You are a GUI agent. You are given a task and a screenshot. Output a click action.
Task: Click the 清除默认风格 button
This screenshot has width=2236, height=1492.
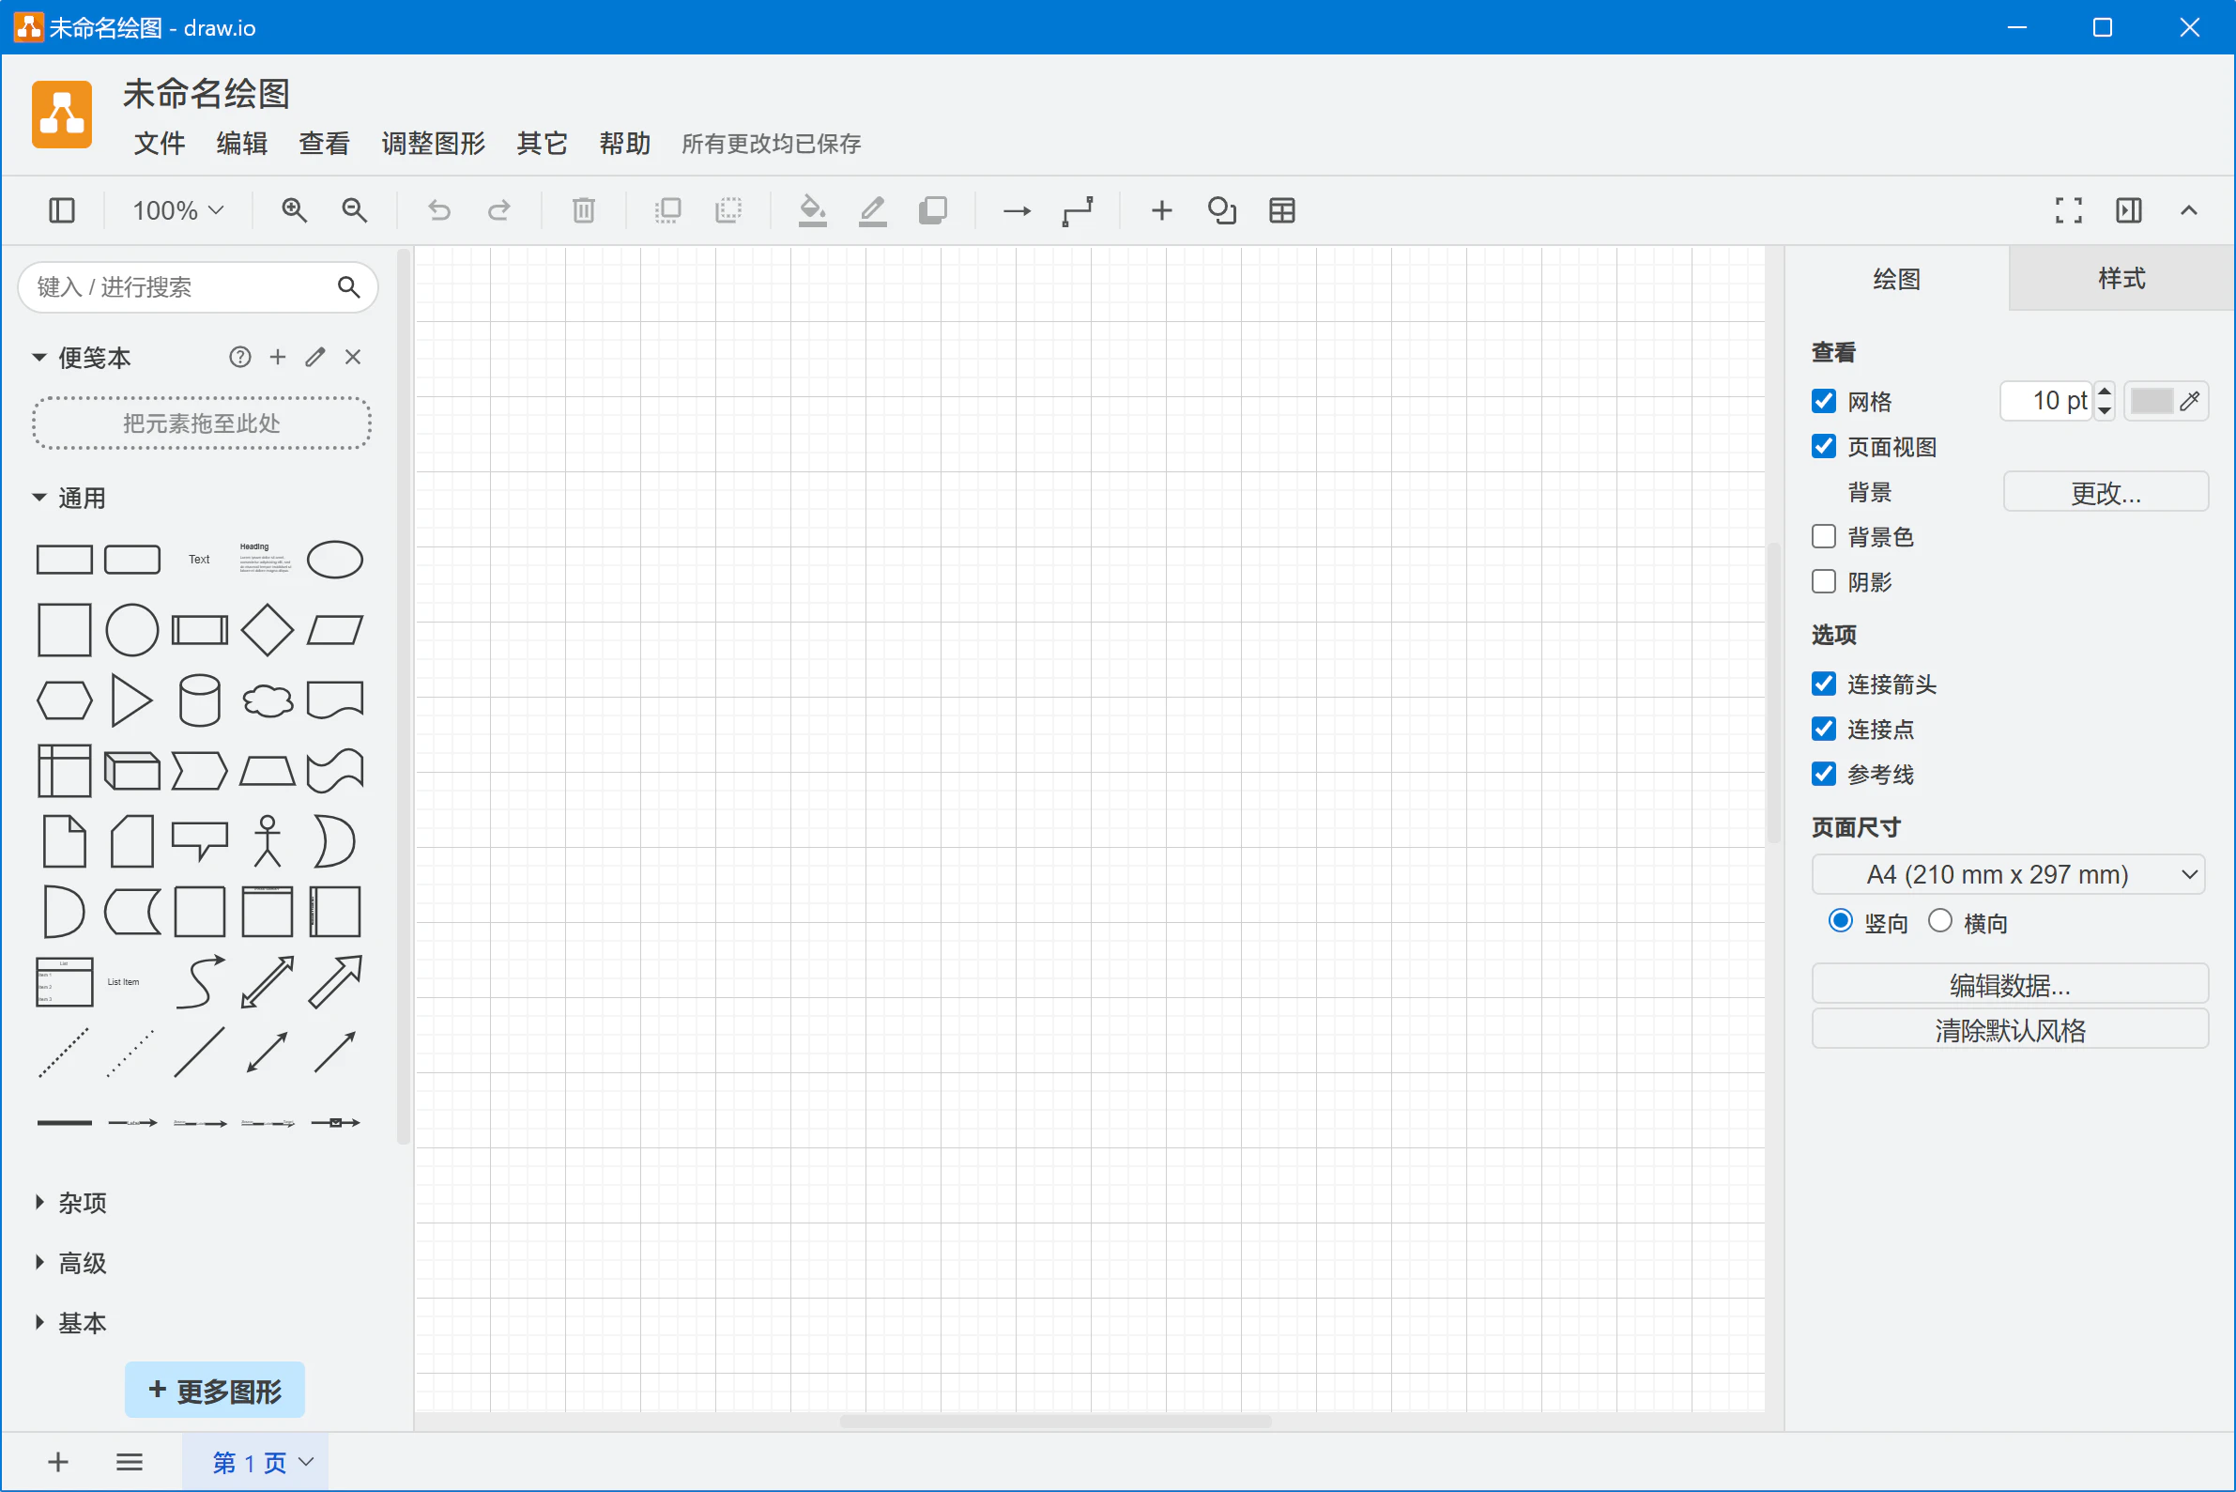coord(2009,1028)
